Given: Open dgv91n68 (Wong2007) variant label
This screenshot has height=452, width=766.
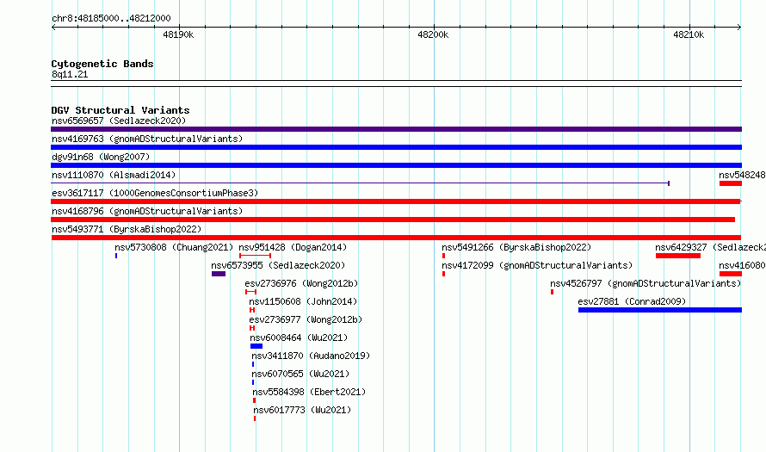Looking at the screenshot, I should [101, 157].
